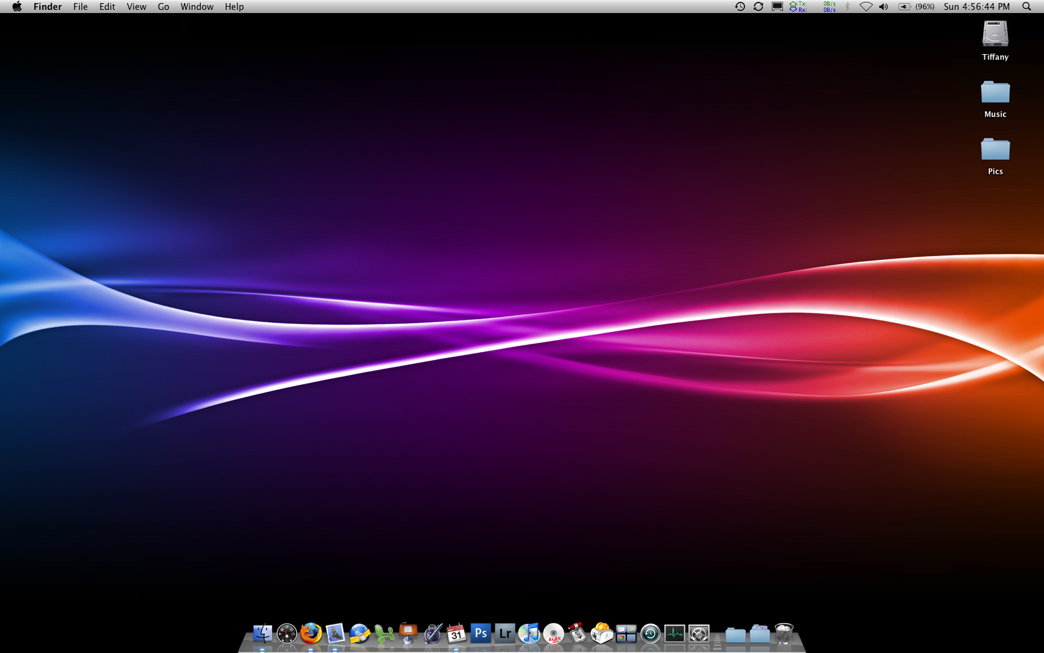
Task: Open the Trash in the Dock
Action: pos(784,634)
